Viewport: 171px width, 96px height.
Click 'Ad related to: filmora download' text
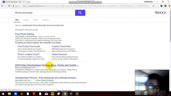(x=26, y=30)
